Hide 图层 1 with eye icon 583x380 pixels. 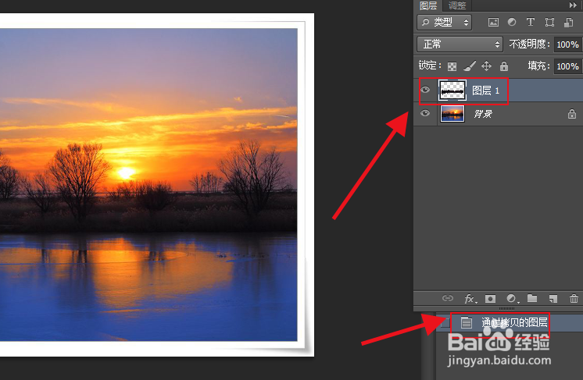coord(425,90)
